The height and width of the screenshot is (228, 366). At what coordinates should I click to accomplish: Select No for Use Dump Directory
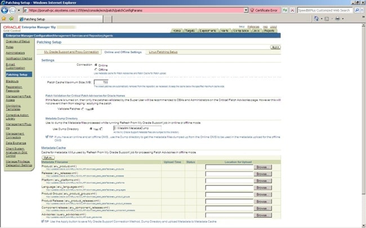coord(101,129)
